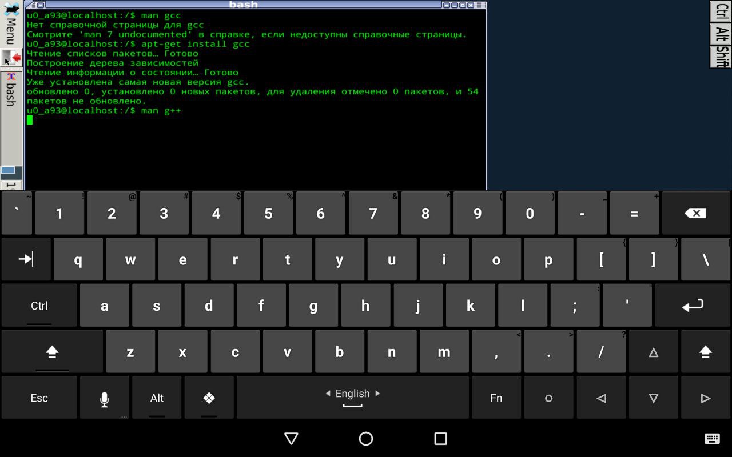732x457 pixels.
Task: Click the green terminal cursor block
Action: 30,120
